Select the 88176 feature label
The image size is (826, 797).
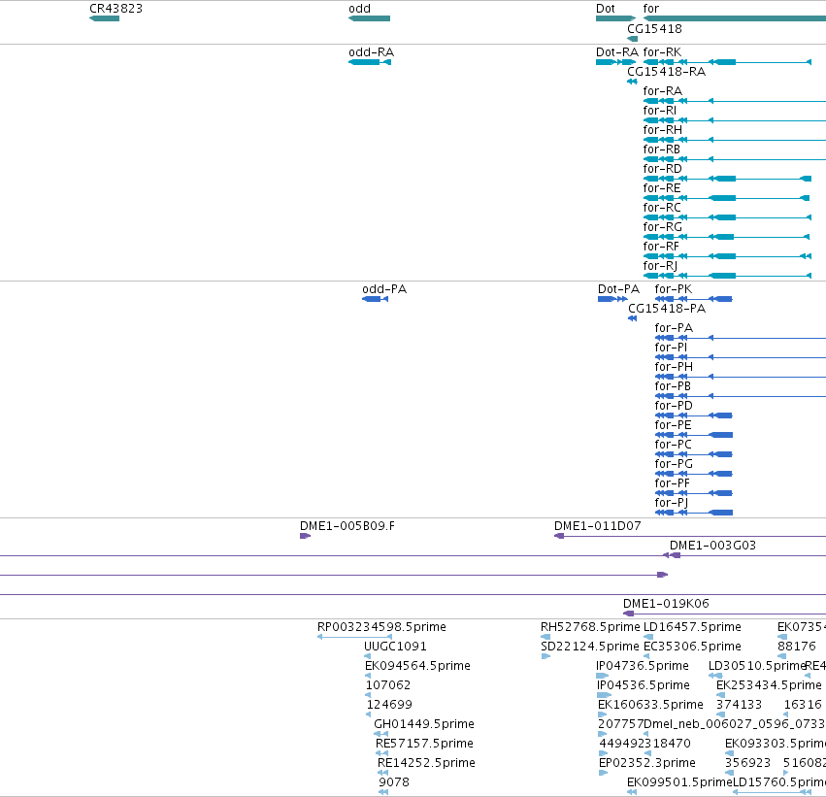(x=797, y=647)
